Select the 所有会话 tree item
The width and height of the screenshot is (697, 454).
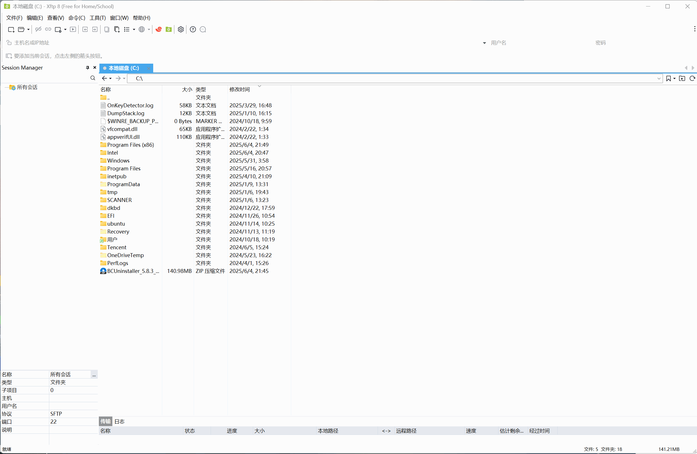click(27, 87)
